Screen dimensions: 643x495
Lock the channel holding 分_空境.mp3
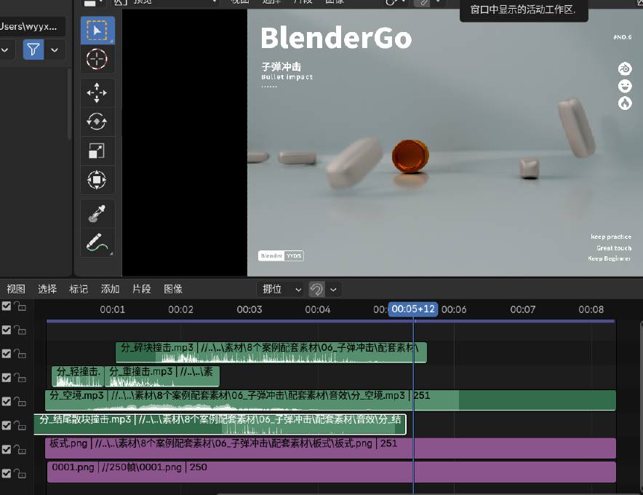pyautogui.click(x=20, y=401)
